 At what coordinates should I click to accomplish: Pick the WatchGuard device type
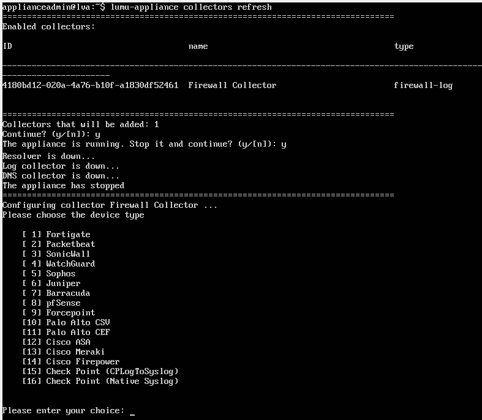pyautogui.click(x=70, y=263)
